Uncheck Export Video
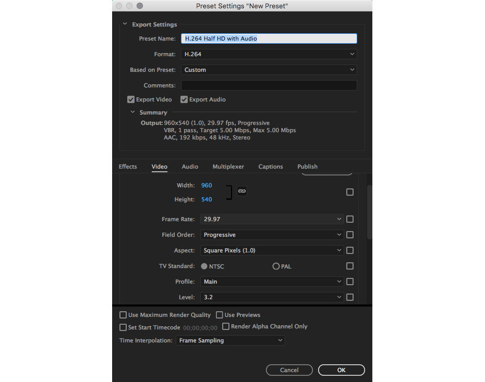 [x=130, y=99]
